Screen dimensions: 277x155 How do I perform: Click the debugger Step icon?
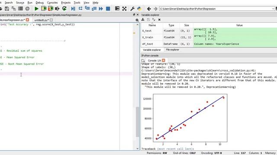pos(81,9)
